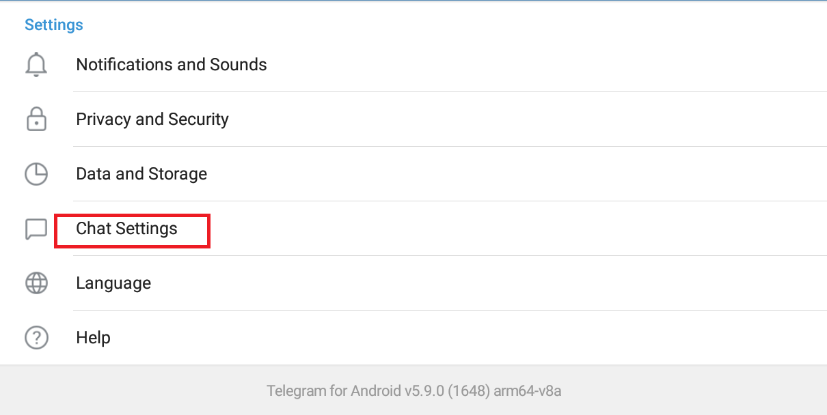The width and height of the screenshot is (827, 415).
Task: Click the globe Language icon
Action: [x=36, y=283]
